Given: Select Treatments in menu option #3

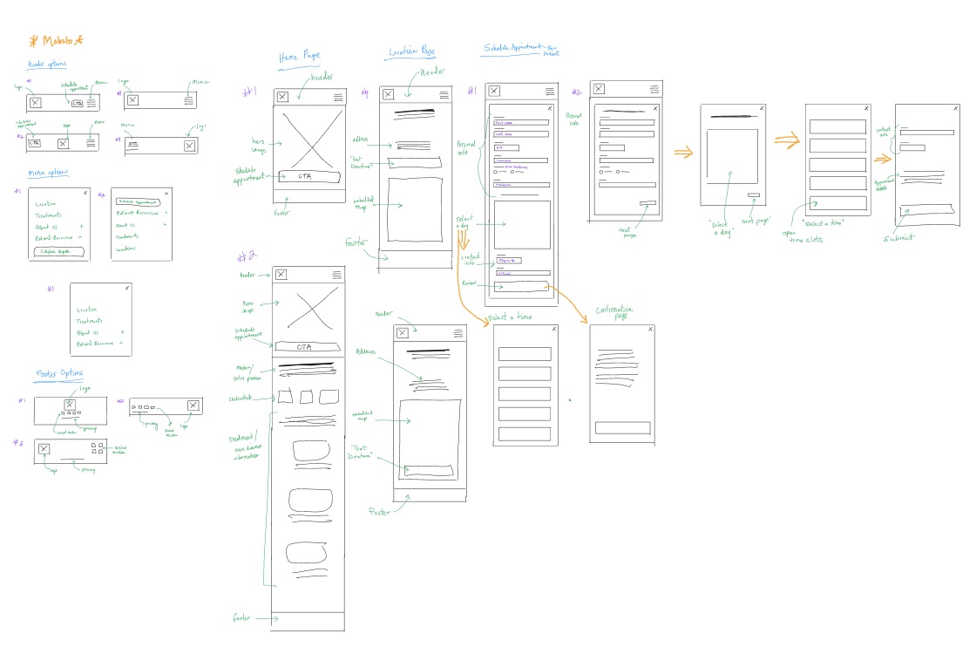Looking at the screenshot, I should 90,321.
